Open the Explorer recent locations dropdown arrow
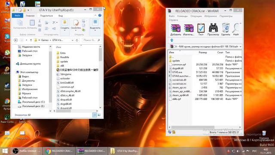The width and height of the screenshot is (275, 155). (x=27, y=40)
